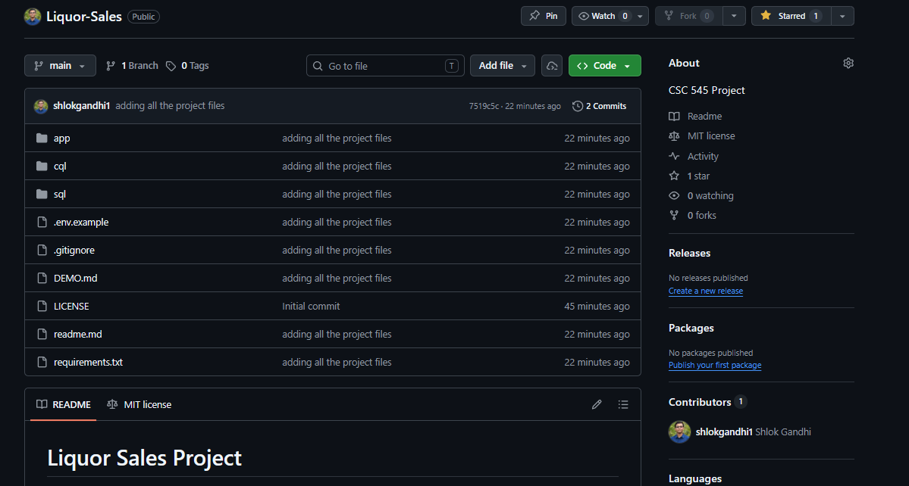
Task: Click the 1 star link
Action: [698, 176]
